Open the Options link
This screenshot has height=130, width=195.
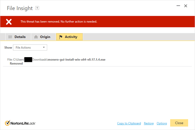[162, 123]
